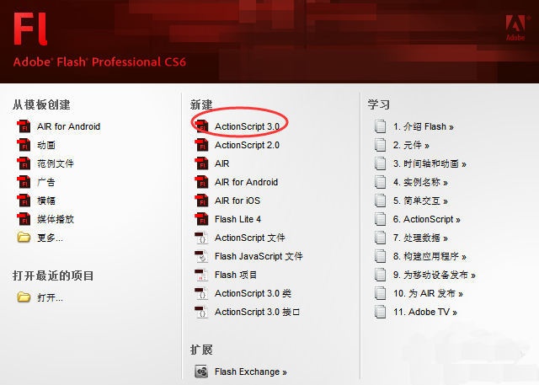Image resolution: width=539 pixels, height=385 pixels.
Task: Create new Flash Lite 4 document
Action: tap(237, 219)
